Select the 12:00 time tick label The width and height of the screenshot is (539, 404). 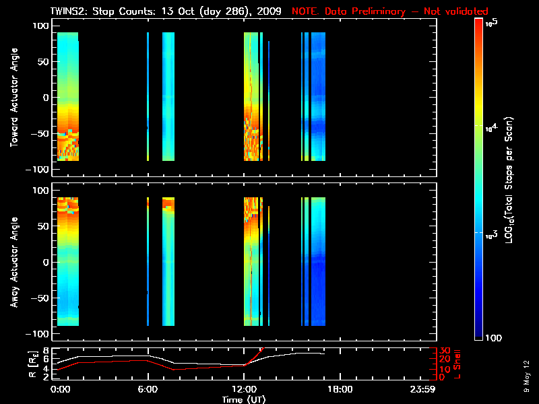[x=243, y=390]
